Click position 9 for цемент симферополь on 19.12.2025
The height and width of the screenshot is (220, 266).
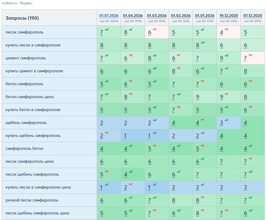tap(221, 58)
